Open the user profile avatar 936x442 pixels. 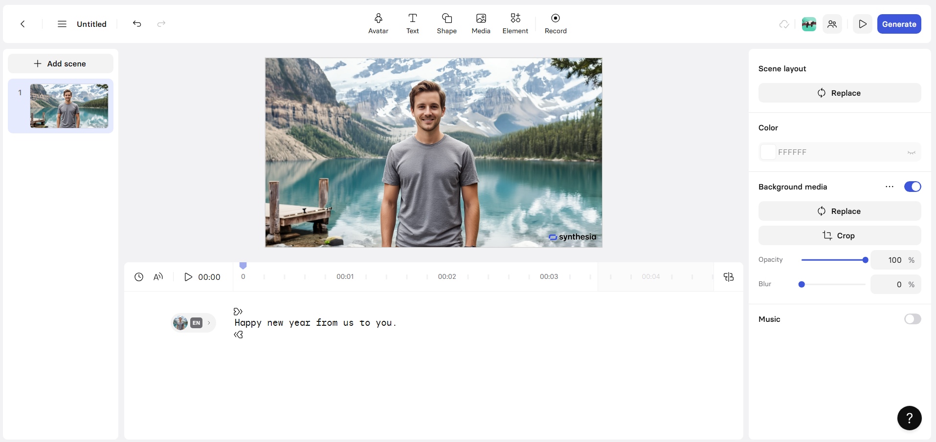(809, 24)
